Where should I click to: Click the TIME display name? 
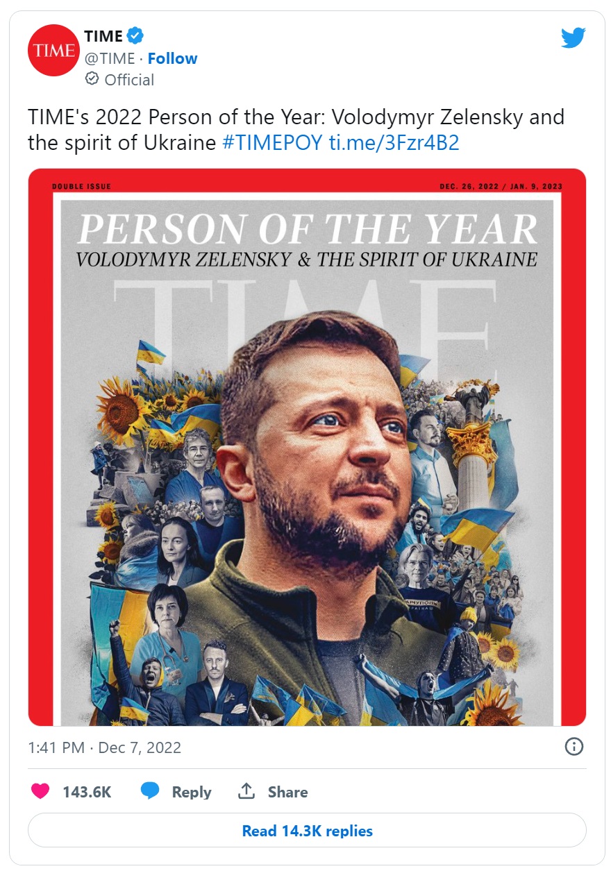[103, 36]
